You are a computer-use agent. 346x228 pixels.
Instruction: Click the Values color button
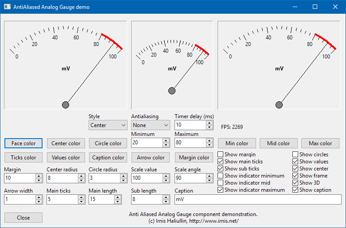point(66,158)
